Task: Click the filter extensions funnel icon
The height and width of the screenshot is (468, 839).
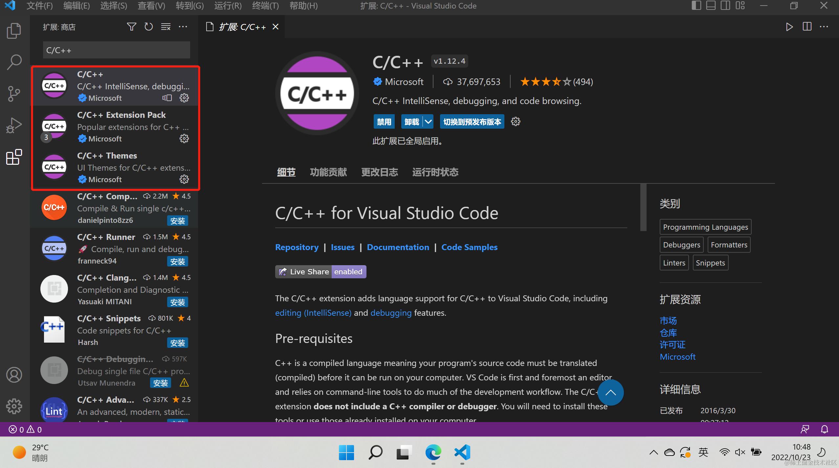Action: coord(131,27)
